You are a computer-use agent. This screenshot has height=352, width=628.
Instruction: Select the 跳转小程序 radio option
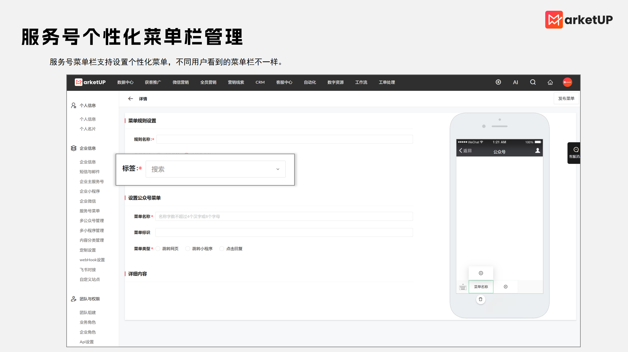(x=188, y=248)
